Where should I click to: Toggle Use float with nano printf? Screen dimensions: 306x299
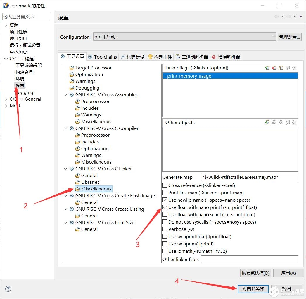(165, 207)
